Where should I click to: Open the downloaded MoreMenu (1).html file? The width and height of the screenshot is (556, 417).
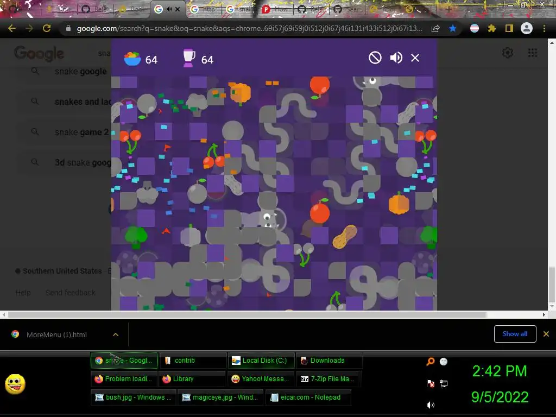click(56, 334)
